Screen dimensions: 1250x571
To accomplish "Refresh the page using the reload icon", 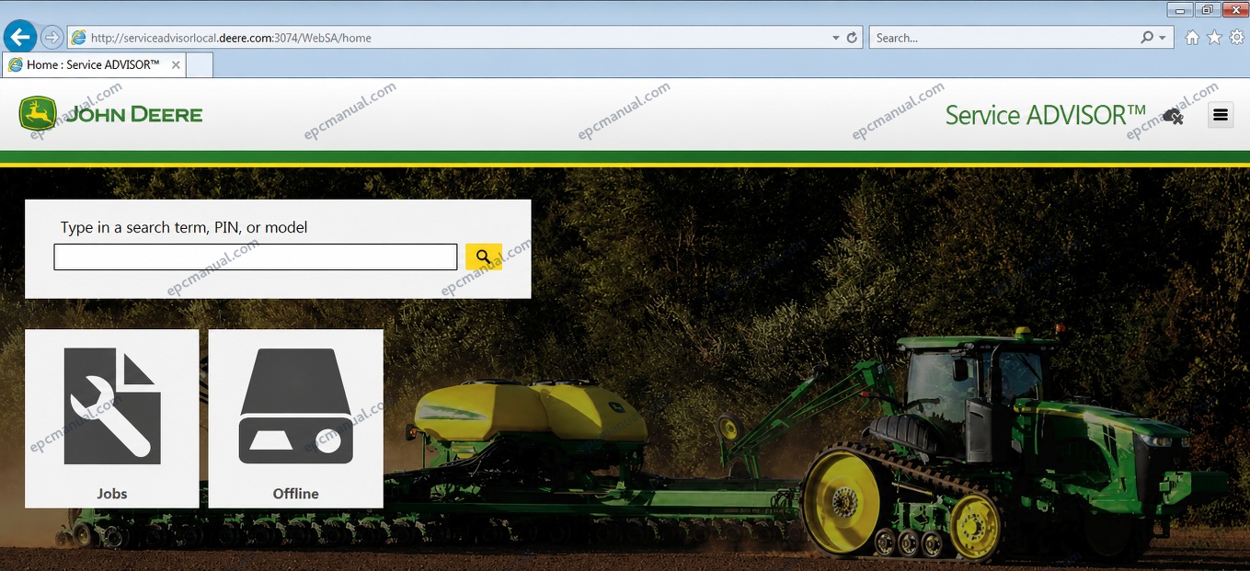I will pyautogui.click(x=852, y=38).
